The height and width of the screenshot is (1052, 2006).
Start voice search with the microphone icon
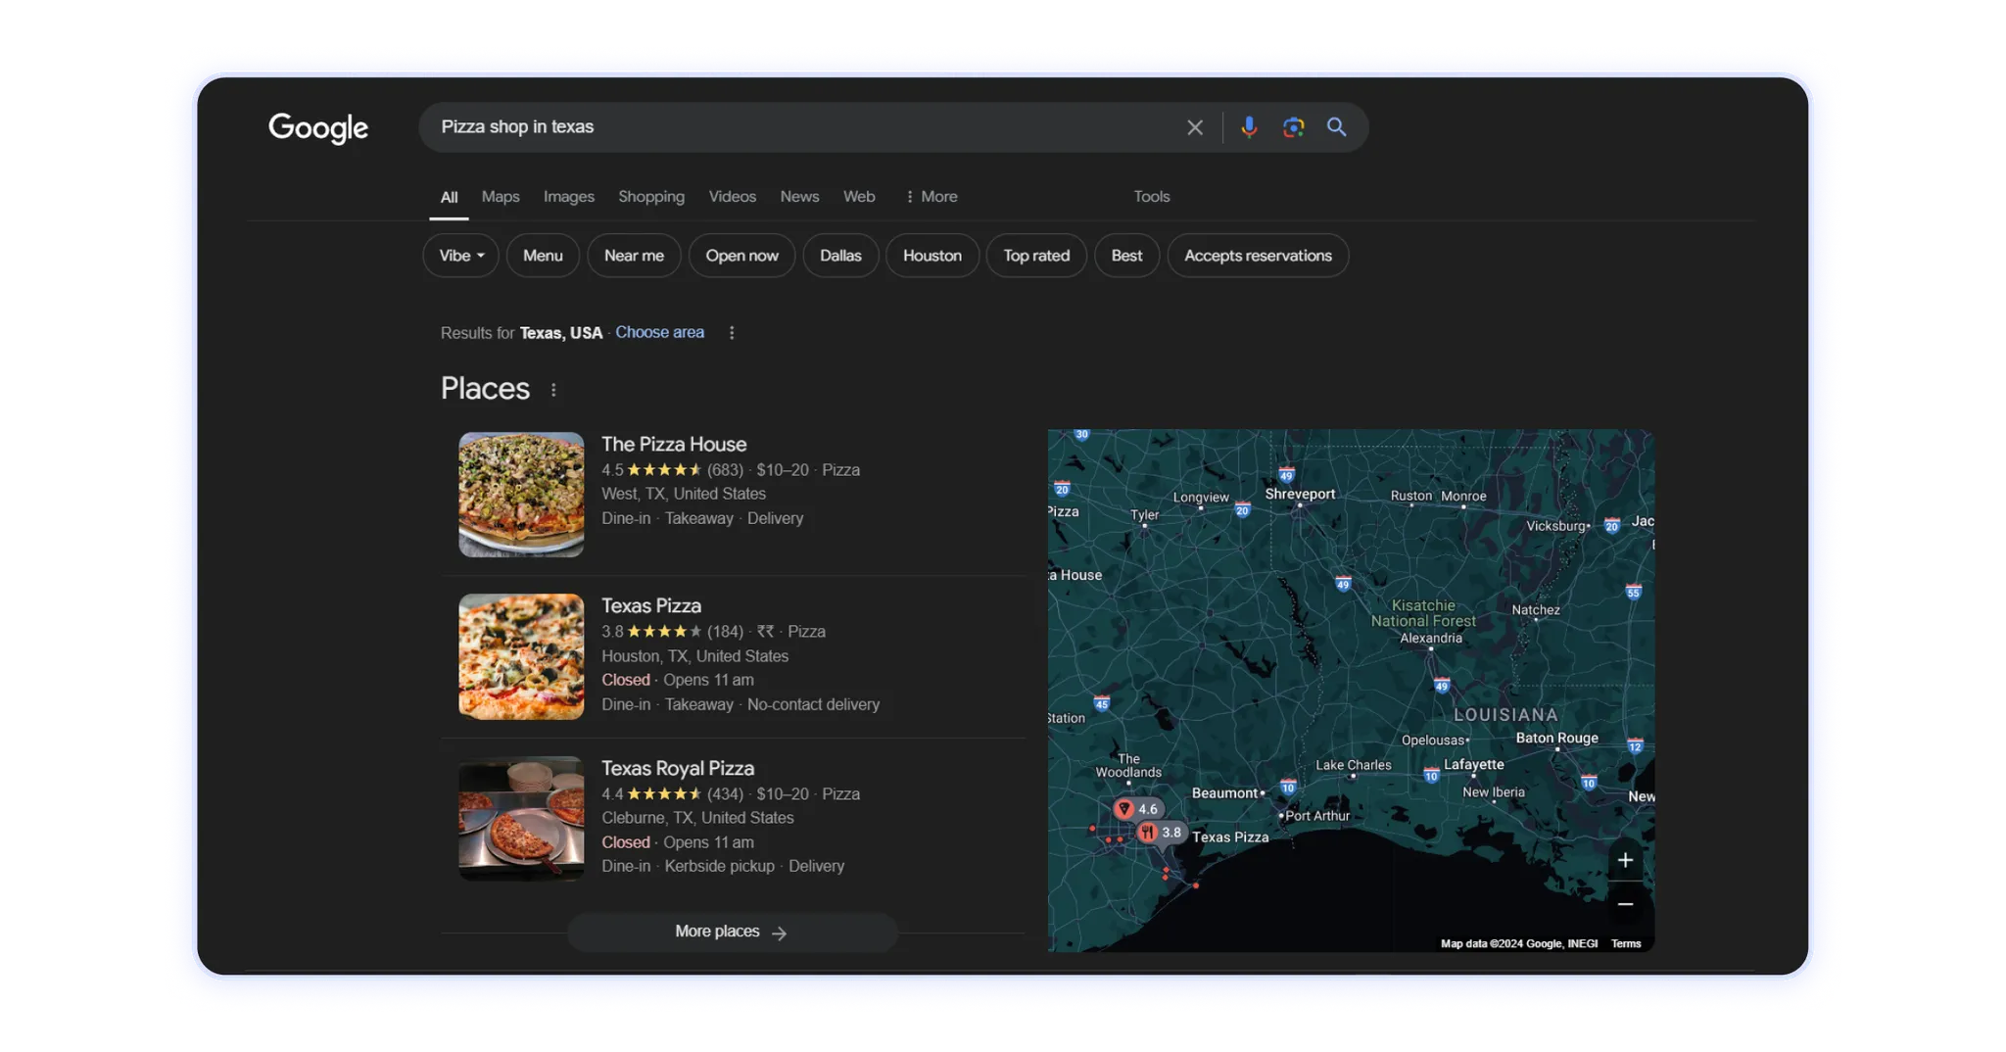click(x=1249, y=127)
